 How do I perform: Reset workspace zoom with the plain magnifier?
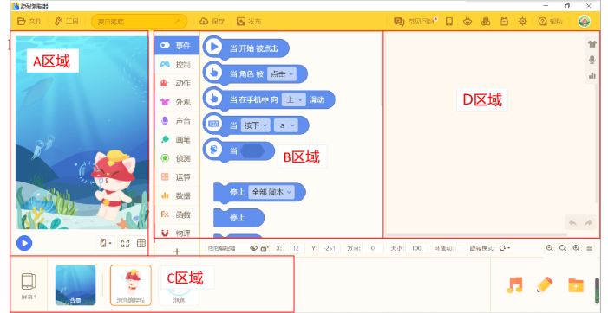[563, 248]
